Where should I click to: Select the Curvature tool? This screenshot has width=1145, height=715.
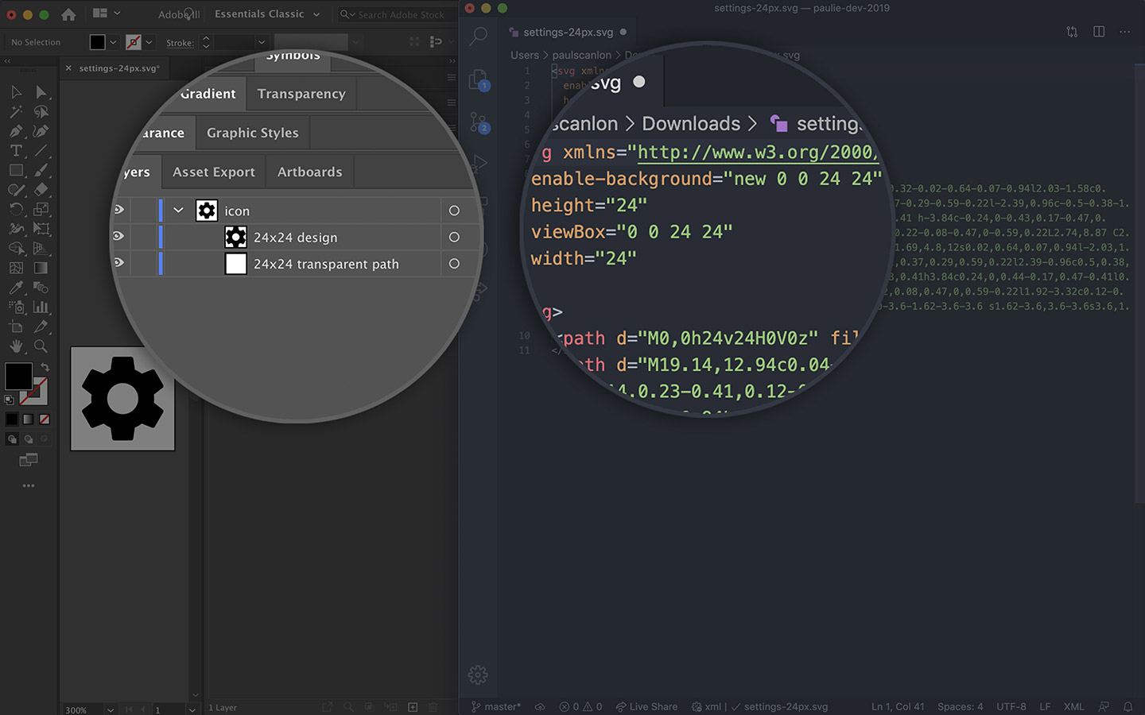(41, 131)
